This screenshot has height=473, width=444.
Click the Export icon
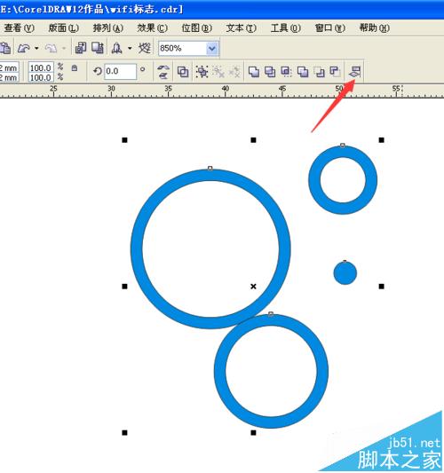tap(98, 48)
